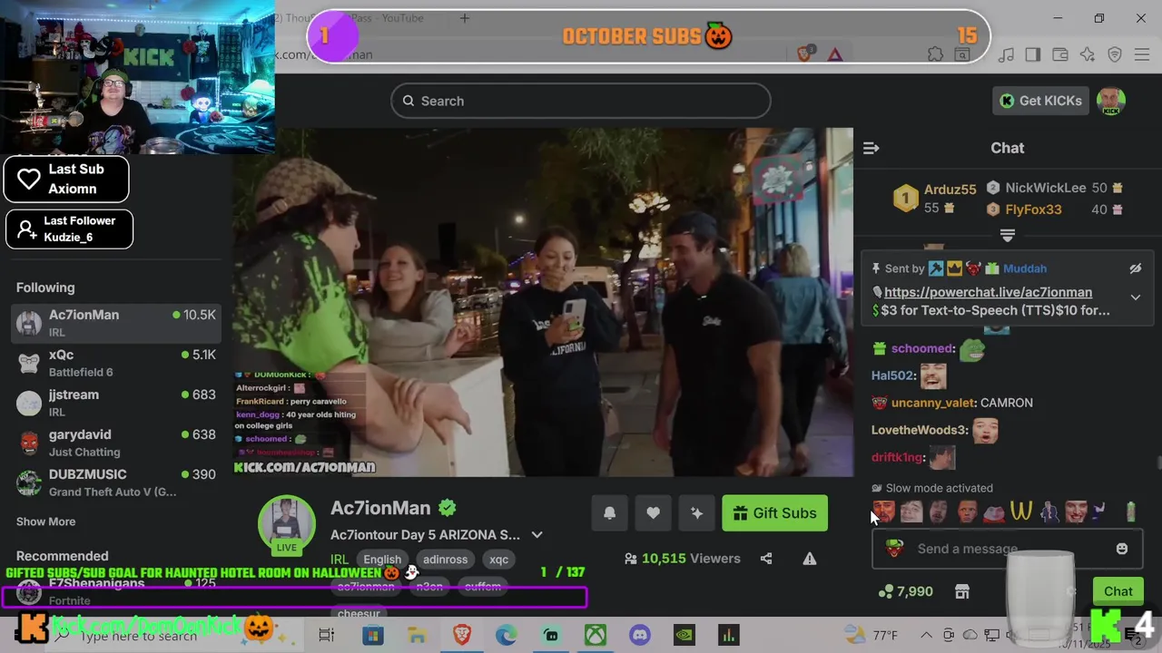Open Microsoft Store from the taskbar

click(x=373, y=636)
